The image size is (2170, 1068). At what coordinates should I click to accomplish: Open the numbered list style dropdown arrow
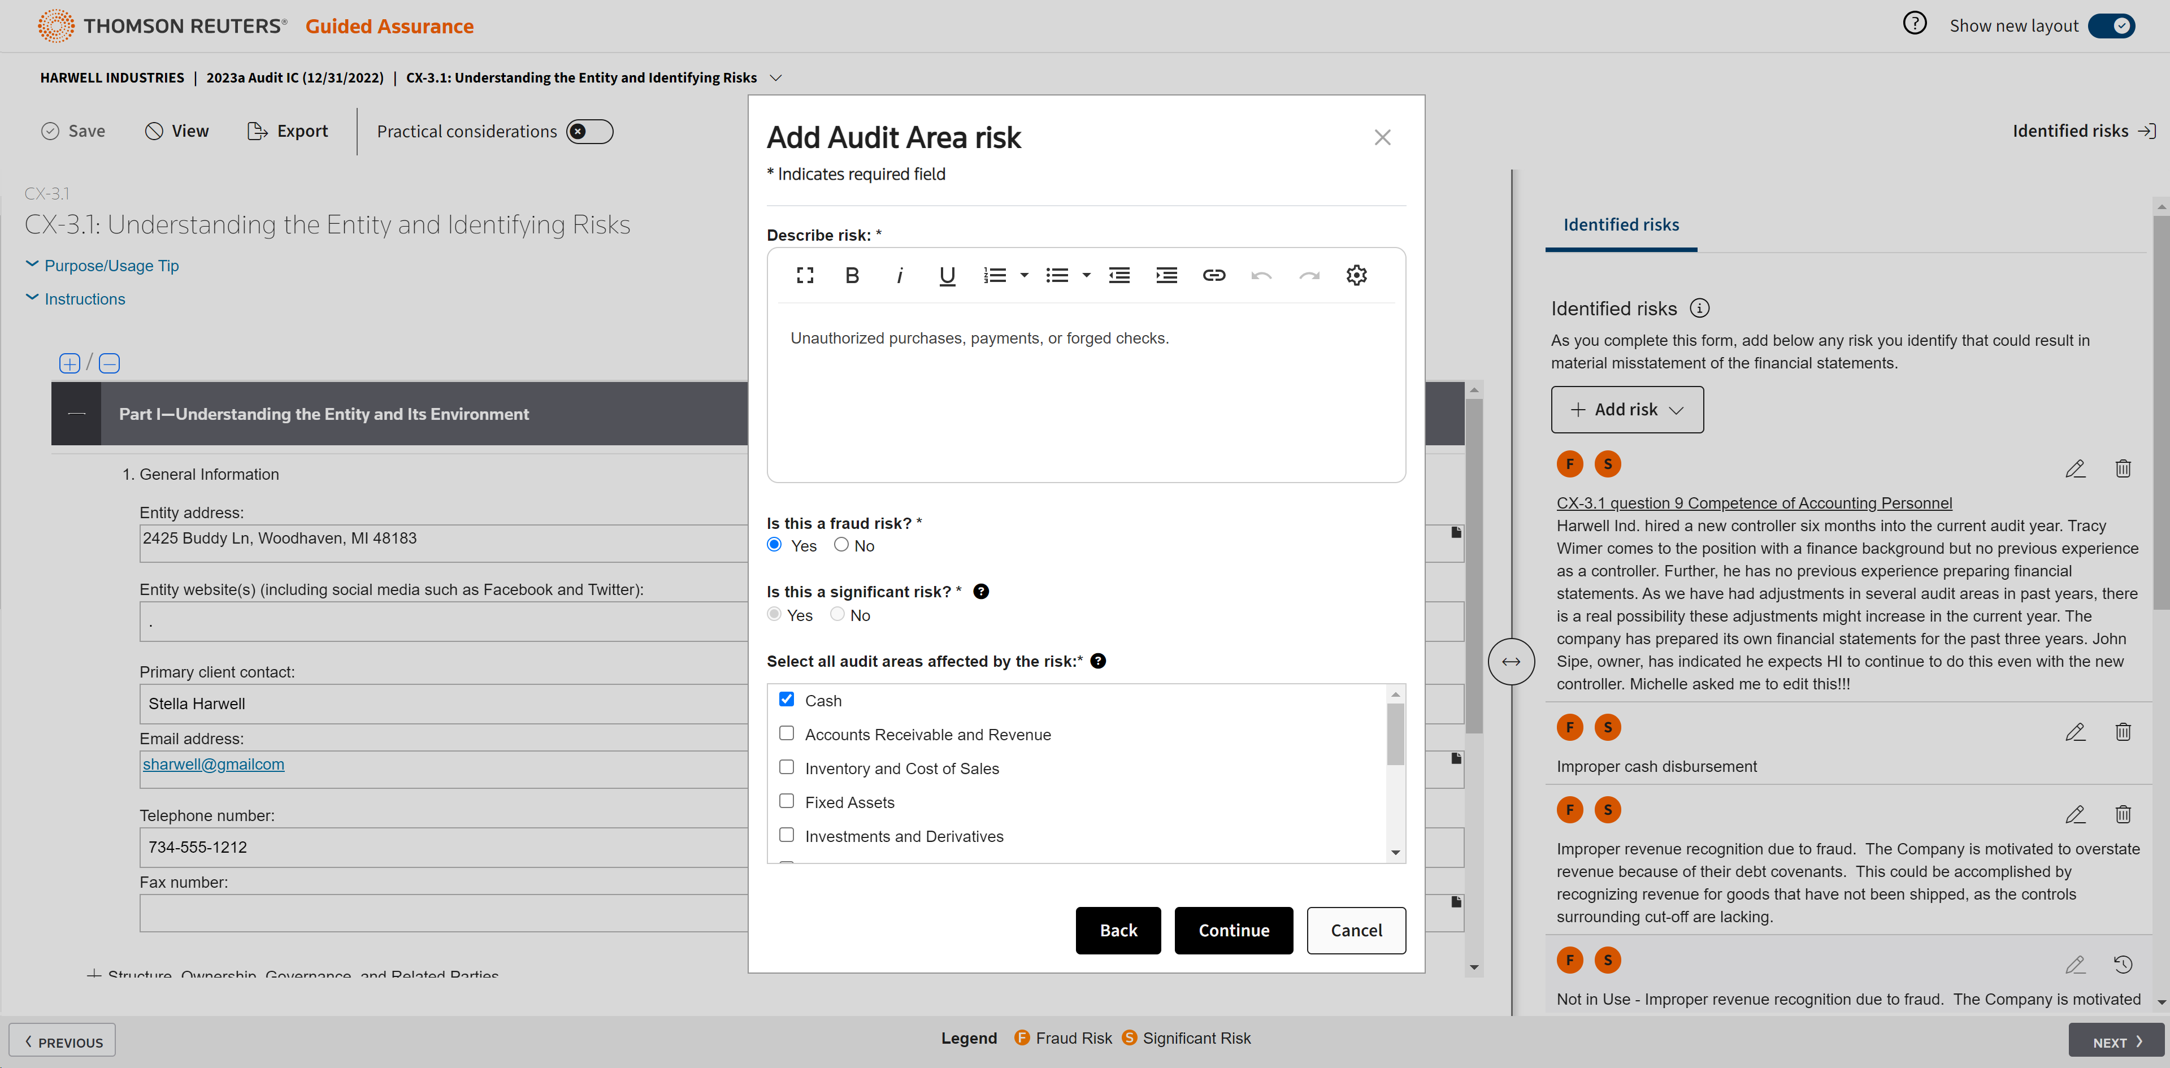pos(1025,275)
